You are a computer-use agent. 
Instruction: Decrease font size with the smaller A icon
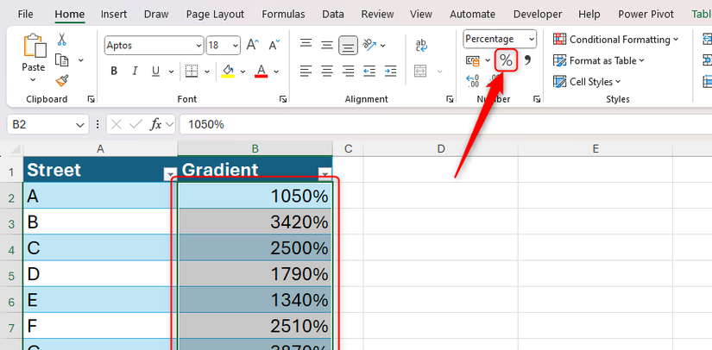coord(274,45)
